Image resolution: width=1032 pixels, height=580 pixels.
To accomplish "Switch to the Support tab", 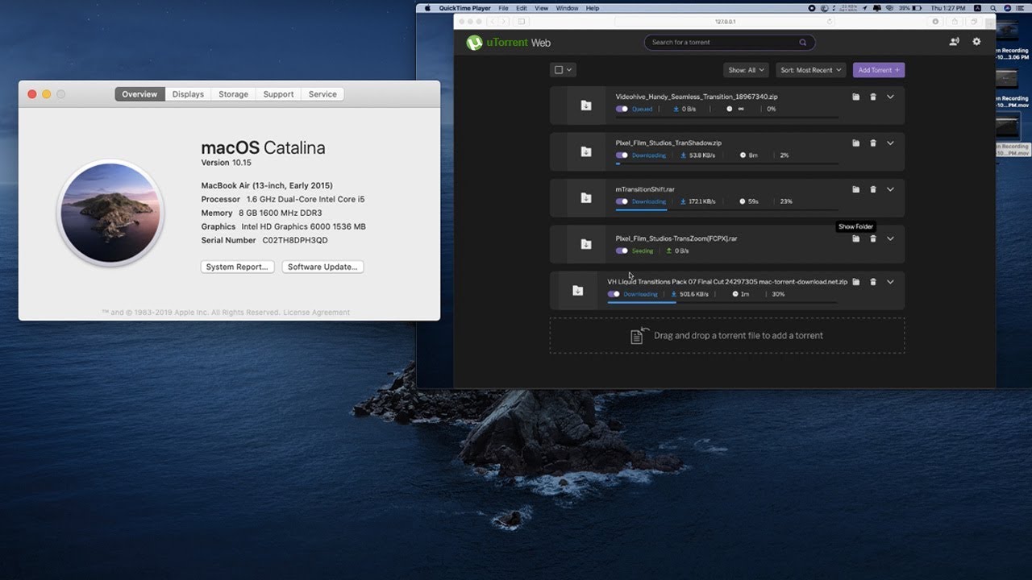I will [x=279, y=94].
